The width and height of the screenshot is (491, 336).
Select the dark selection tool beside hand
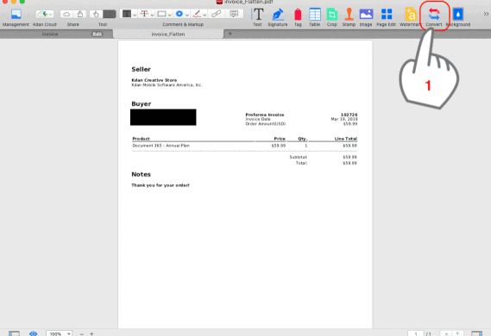click(x=110, y=14)
